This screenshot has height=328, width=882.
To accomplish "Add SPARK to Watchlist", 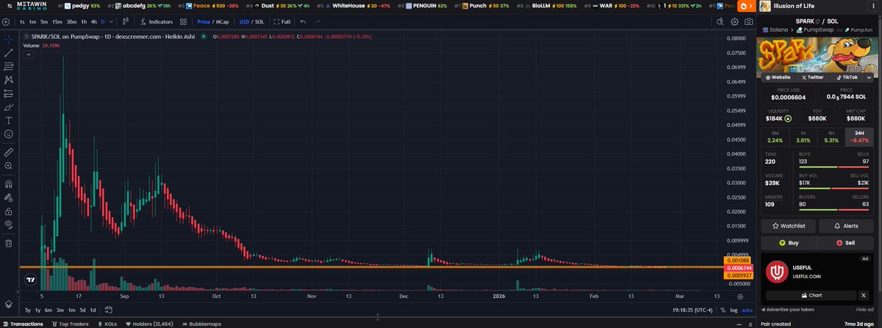I will point(789,226).
